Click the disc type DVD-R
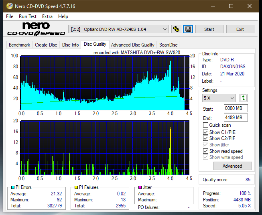This screenshot has width=262, height=215. click(227, 60)
